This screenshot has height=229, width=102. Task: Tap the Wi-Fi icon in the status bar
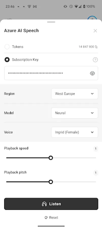coord(76,6)
